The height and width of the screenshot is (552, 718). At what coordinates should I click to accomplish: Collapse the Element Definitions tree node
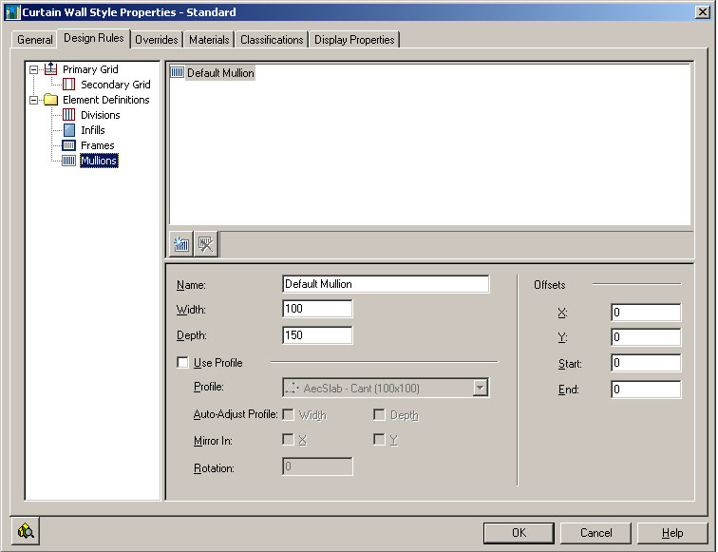33,100
